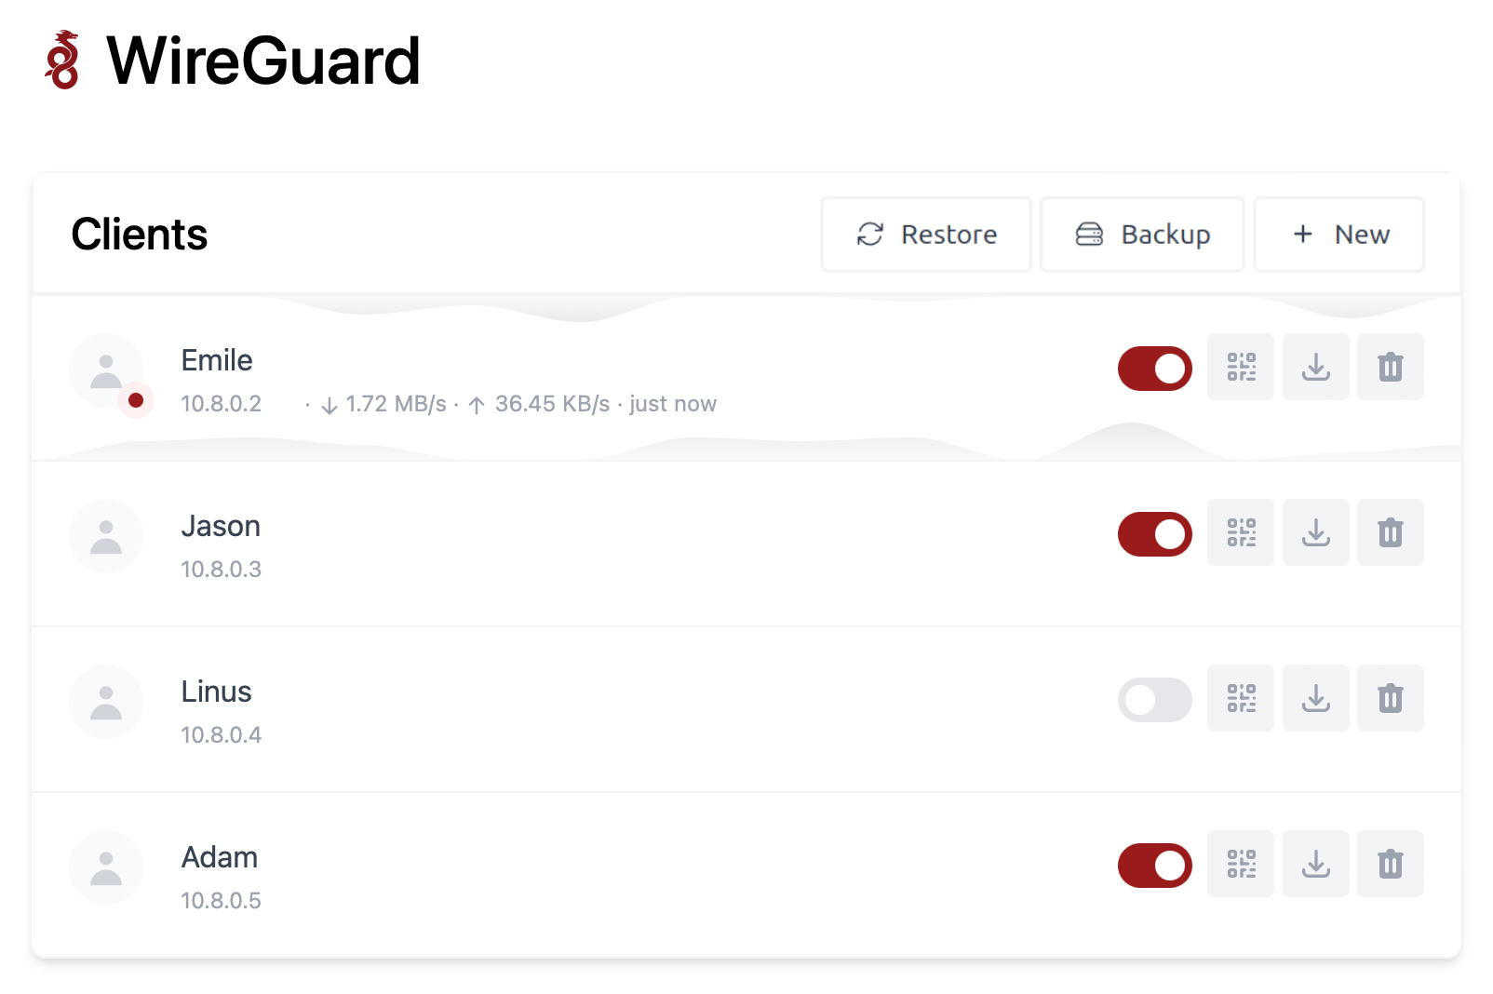1493x994 pixels.
Task: Disable the Emile client
Action: (x=1154, y=368)
